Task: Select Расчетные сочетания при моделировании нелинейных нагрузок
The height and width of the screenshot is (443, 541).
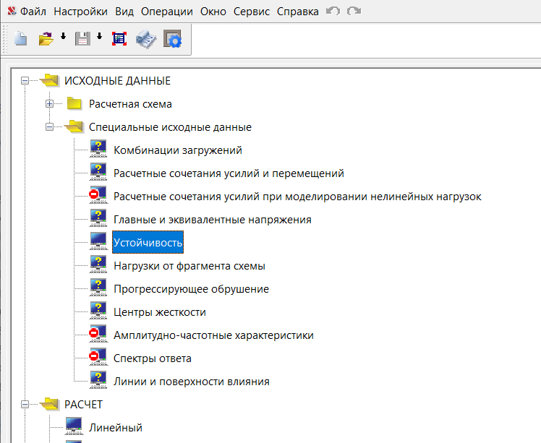Action: coord(297,197)
